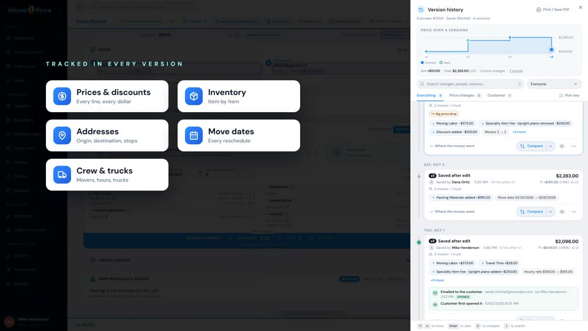Screen dimensions: 588x331
Task: Click the Moving Labor -$373.00 chip
Action: (453, 123)
